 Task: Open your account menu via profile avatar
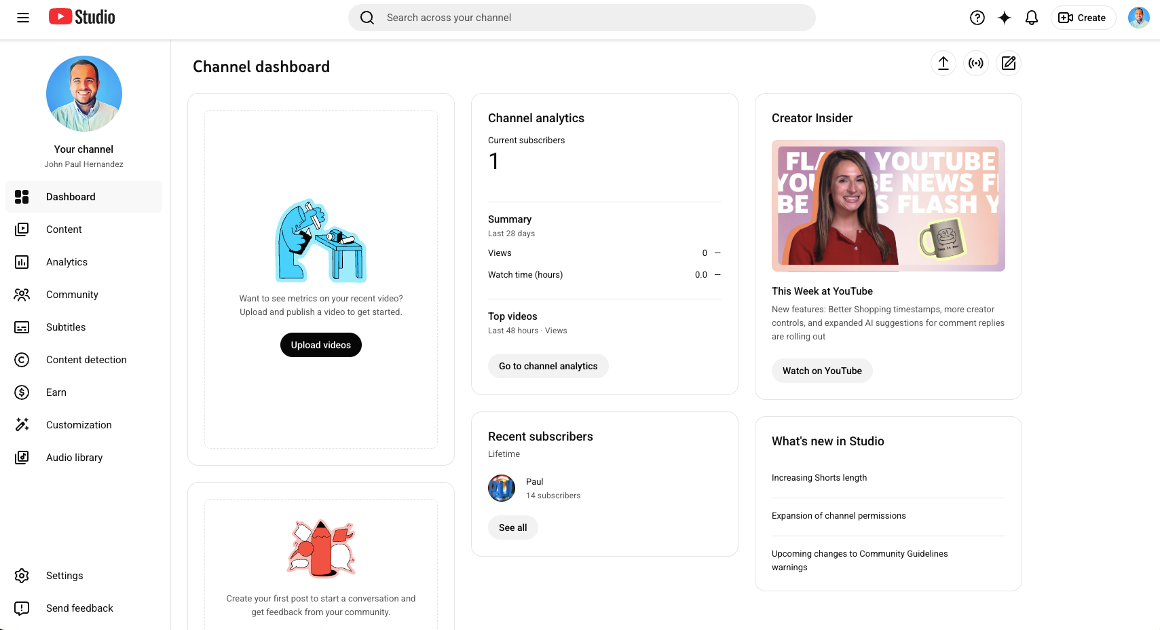pyautogui.click(x=1138, y=18)
